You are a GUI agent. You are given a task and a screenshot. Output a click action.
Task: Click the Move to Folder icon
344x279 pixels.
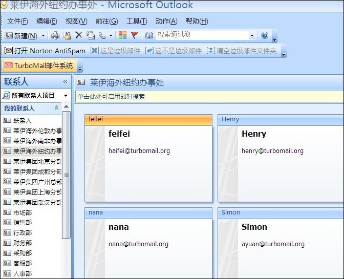67,35
